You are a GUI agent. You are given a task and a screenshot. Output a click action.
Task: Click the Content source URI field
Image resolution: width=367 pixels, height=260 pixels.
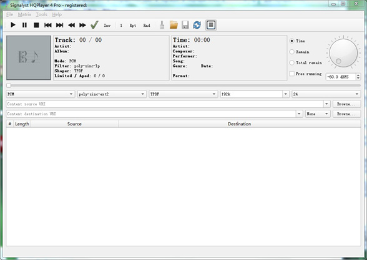click(x=165, y=104)
